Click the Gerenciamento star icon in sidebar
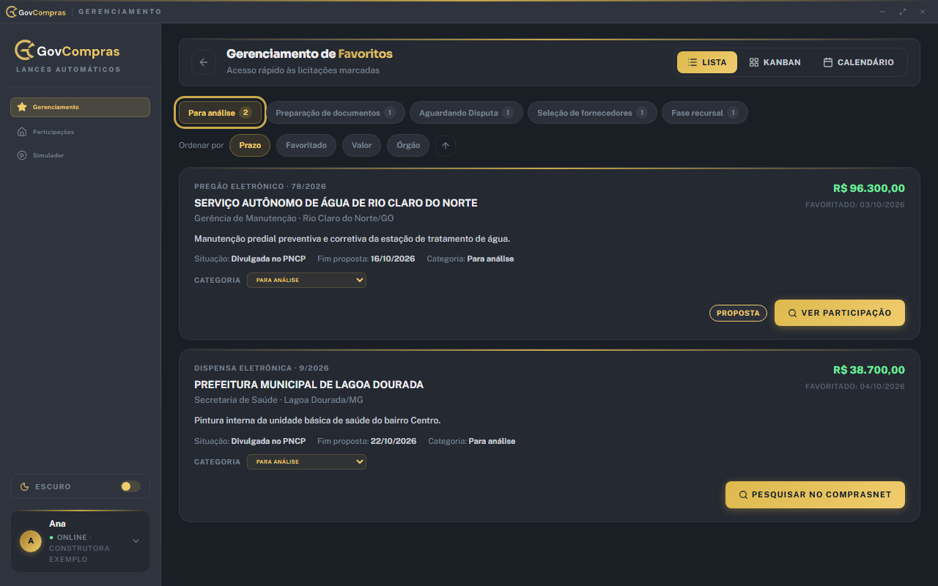The image size is (938, 586). coord(22,107)
